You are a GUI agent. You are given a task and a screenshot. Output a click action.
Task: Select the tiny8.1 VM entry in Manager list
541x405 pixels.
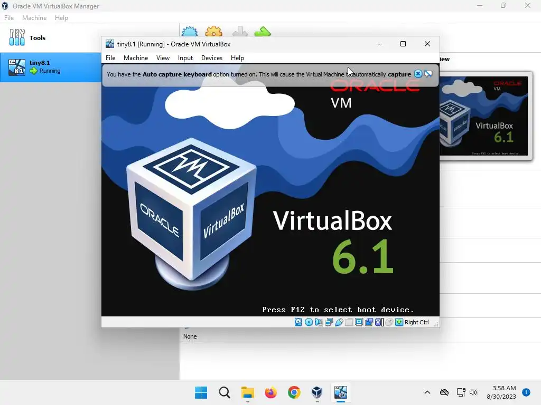[x=50, y=67]
